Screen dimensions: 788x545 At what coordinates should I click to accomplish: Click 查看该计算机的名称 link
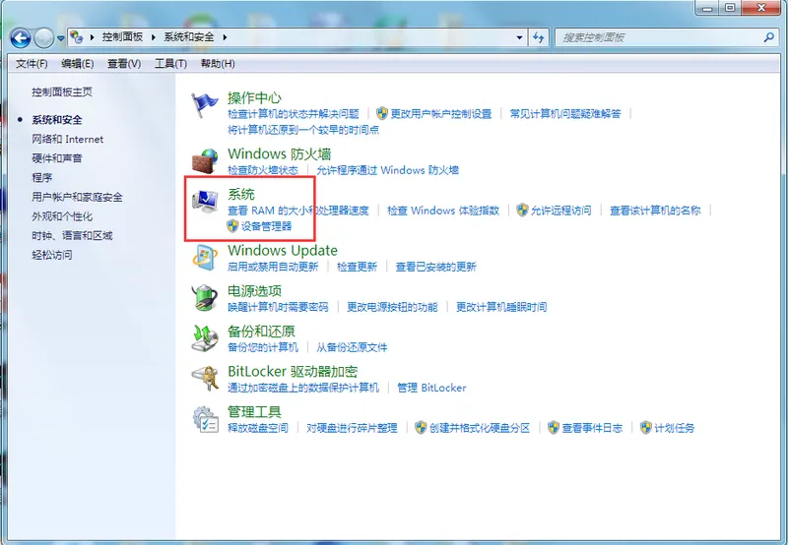coord(655,211)
